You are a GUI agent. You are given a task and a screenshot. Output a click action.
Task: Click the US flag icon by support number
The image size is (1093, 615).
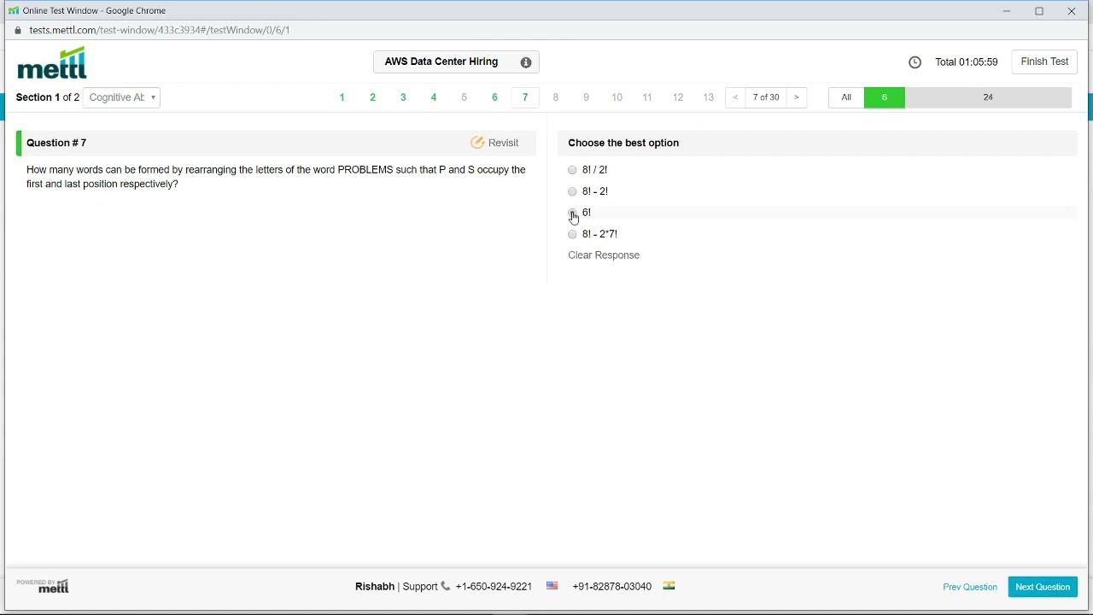point(552,586)
